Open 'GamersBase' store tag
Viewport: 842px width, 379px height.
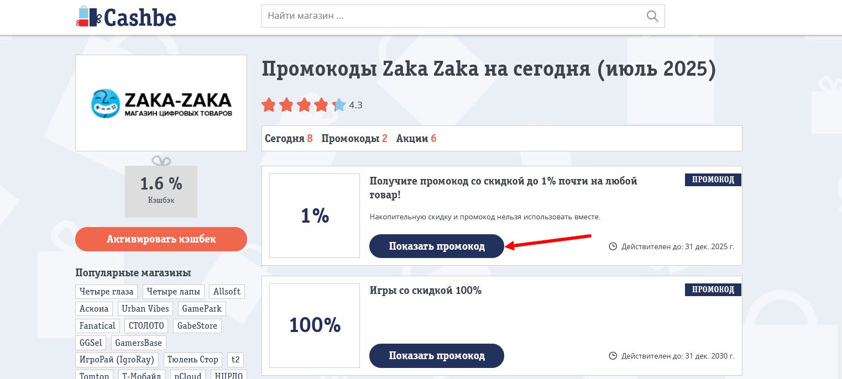click(139, 343)
